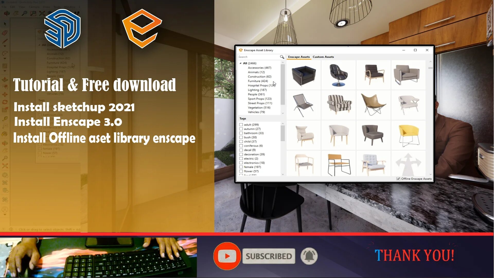Switch to the Enscape Assets tab

(x=299, y=57)
